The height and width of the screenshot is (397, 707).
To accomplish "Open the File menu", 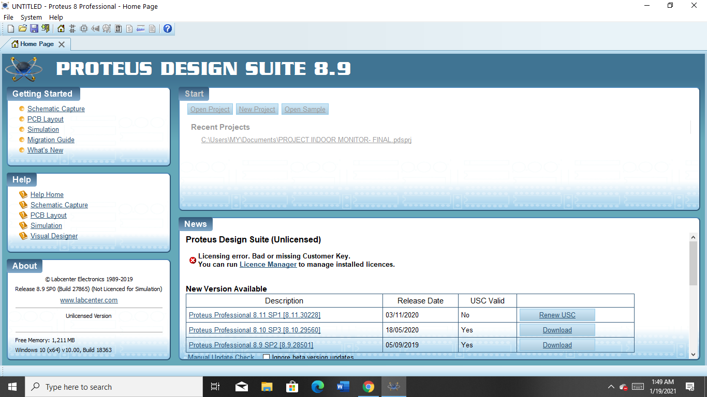I will [x=8, y=18].
